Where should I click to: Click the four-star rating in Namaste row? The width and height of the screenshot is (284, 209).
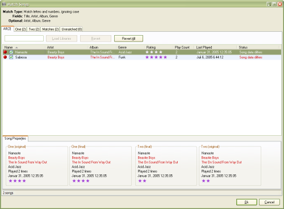pos(154,52)
